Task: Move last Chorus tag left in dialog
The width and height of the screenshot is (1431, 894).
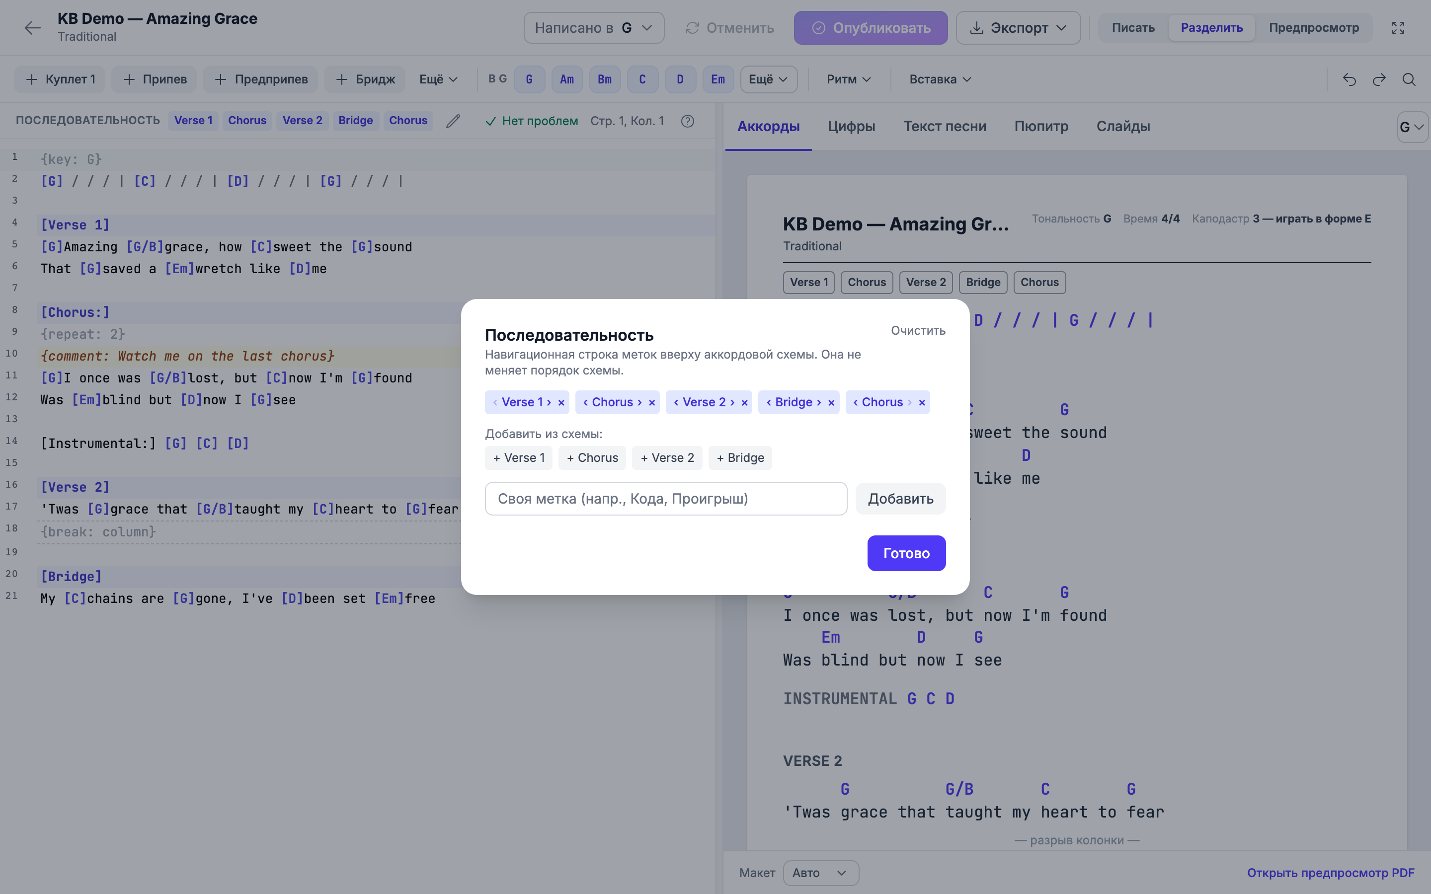Action: pyautogui.click(x=856, y=402)
